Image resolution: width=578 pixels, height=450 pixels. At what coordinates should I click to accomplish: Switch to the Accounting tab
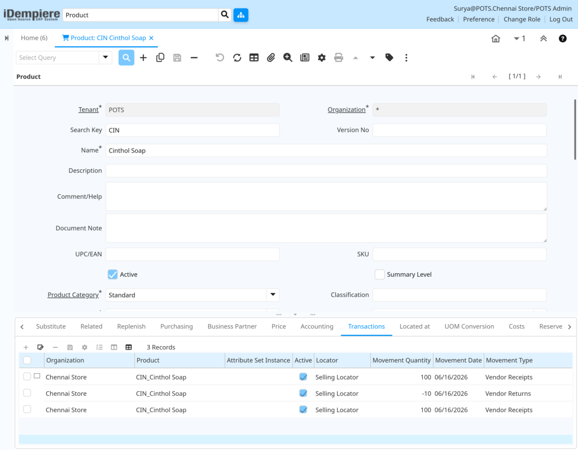(x=317, y=326)
